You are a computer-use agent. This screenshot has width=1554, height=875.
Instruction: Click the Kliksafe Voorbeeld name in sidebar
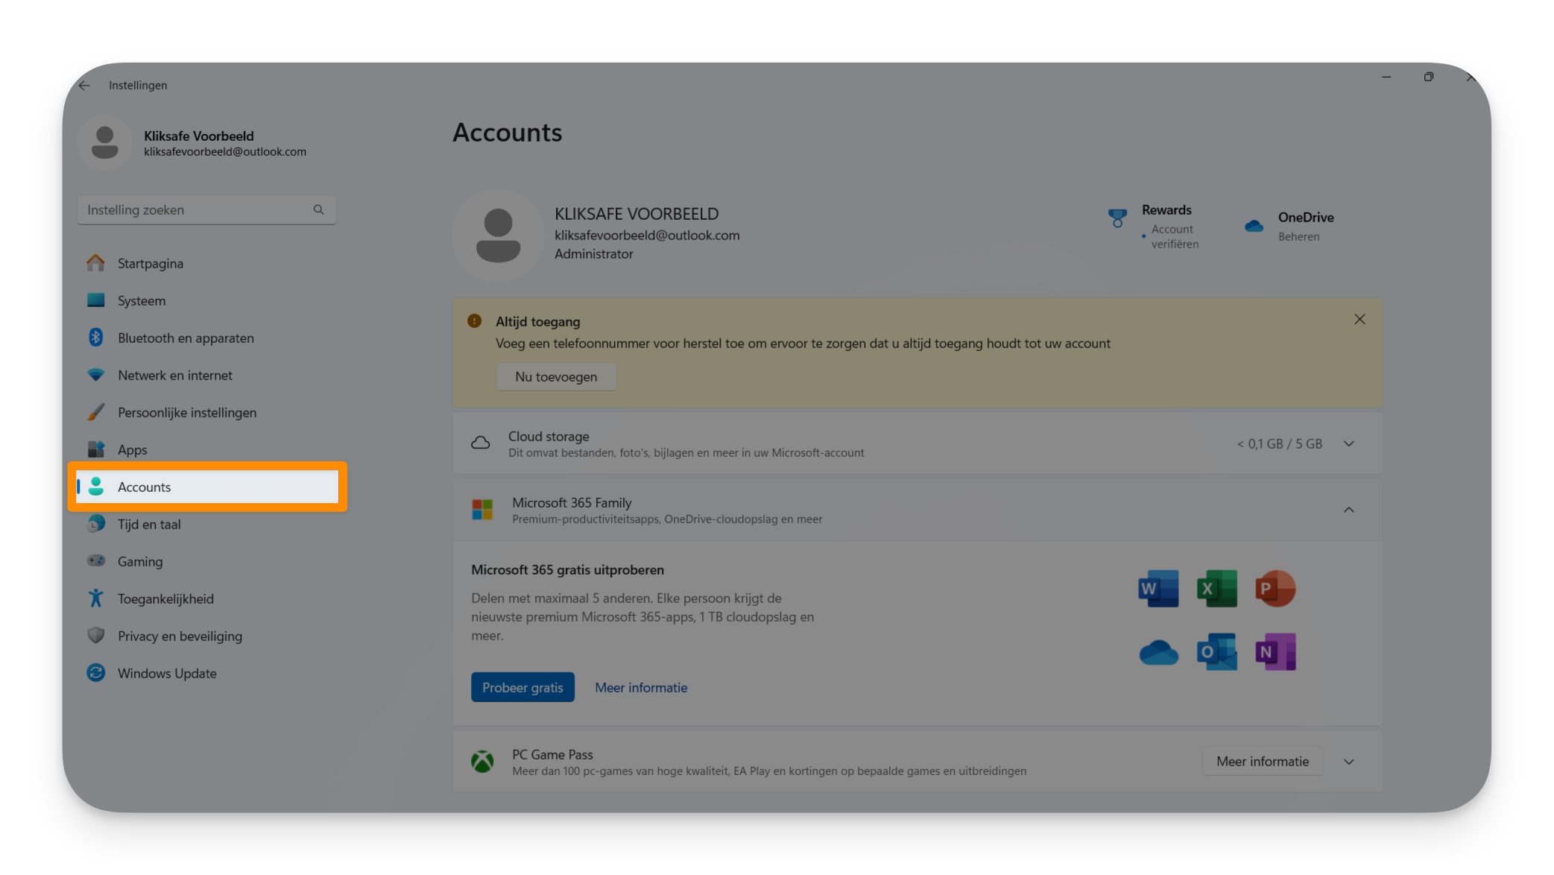[x=198, y=136]
